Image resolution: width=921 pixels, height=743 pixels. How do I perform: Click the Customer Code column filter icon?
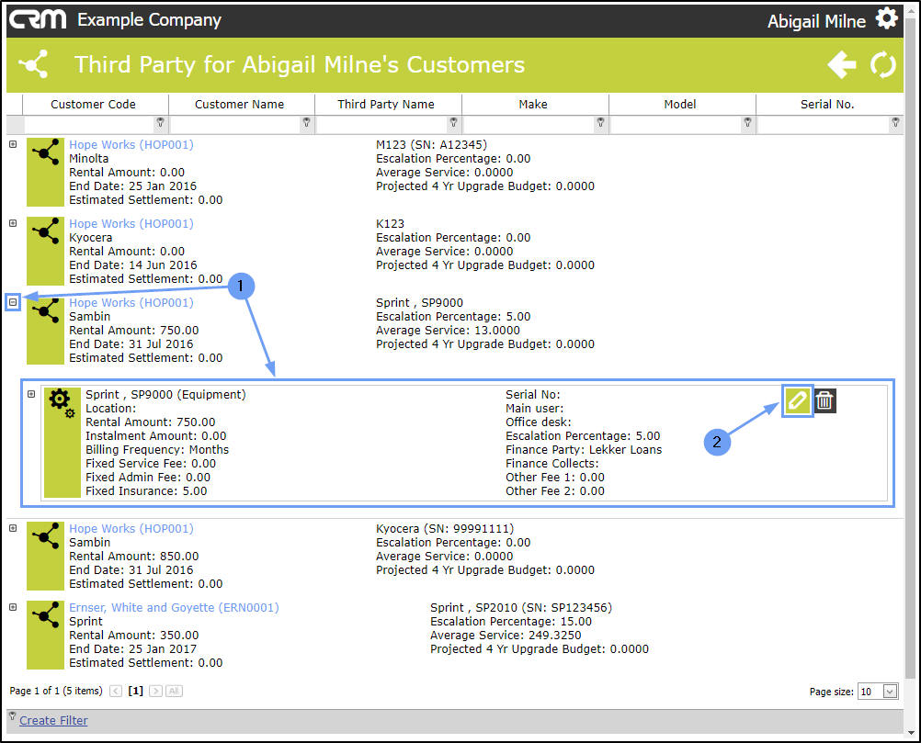tap(160, 123)
